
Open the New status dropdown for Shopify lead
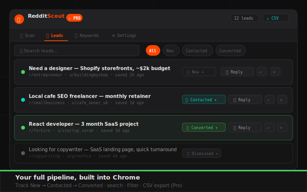[x=199, y=72]
